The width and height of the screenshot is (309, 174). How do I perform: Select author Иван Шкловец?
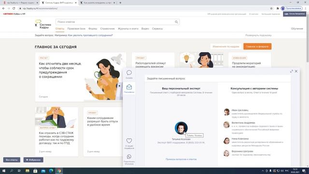[x=240, y=110]
